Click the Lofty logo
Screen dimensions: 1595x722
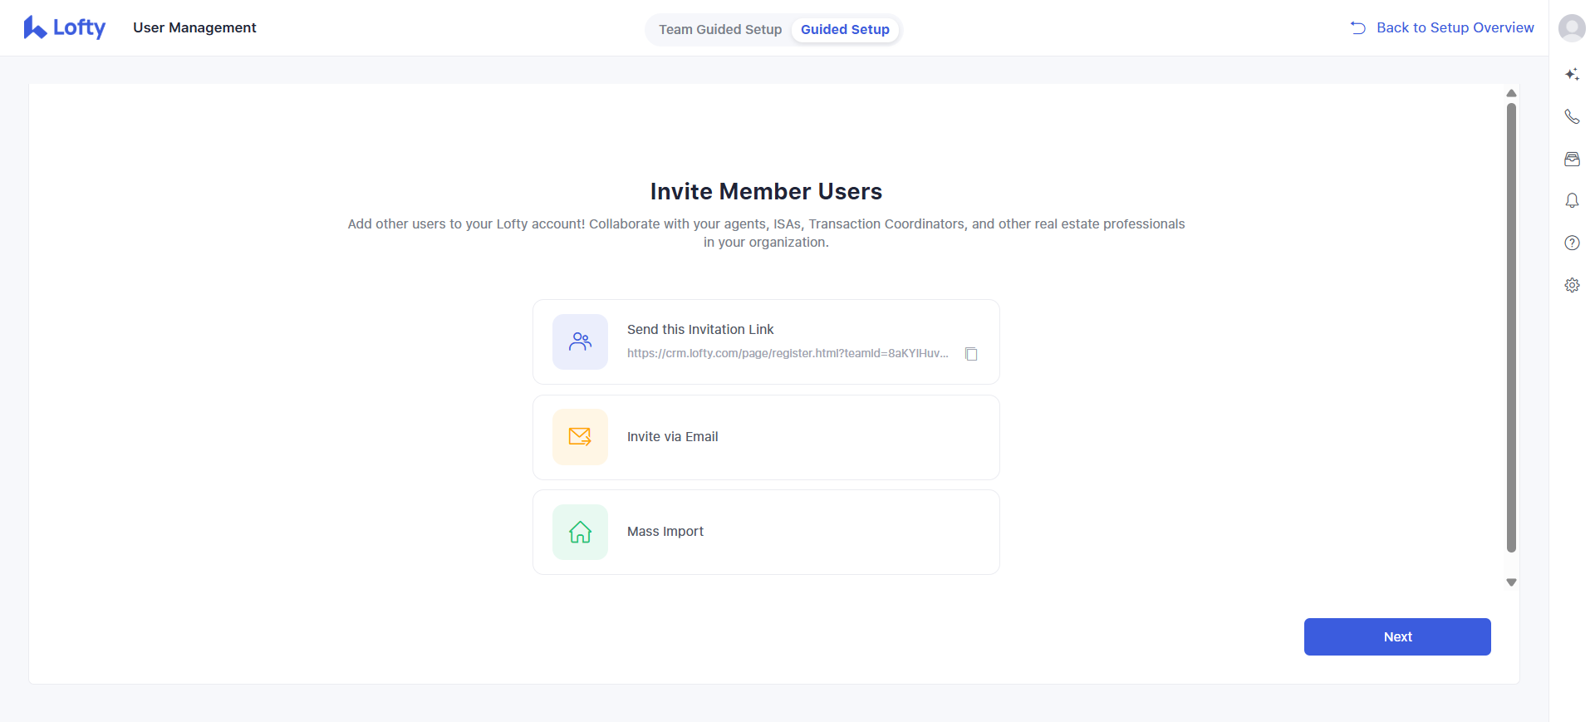click(x=65, y=28)
